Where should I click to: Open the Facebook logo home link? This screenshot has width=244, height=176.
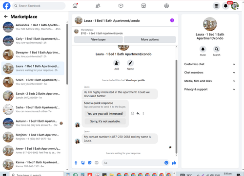[6, 6]
